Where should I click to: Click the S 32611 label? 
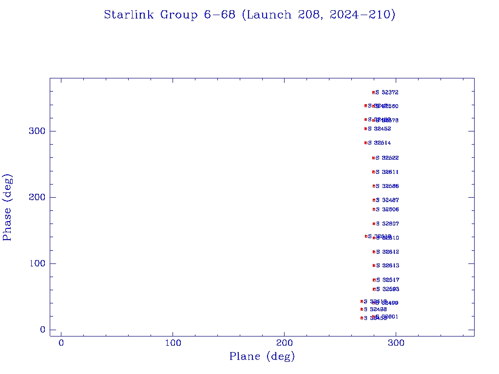[387, 172]
